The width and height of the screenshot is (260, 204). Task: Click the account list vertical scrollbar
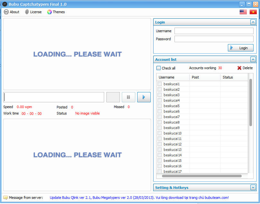(x=251, y=102)
